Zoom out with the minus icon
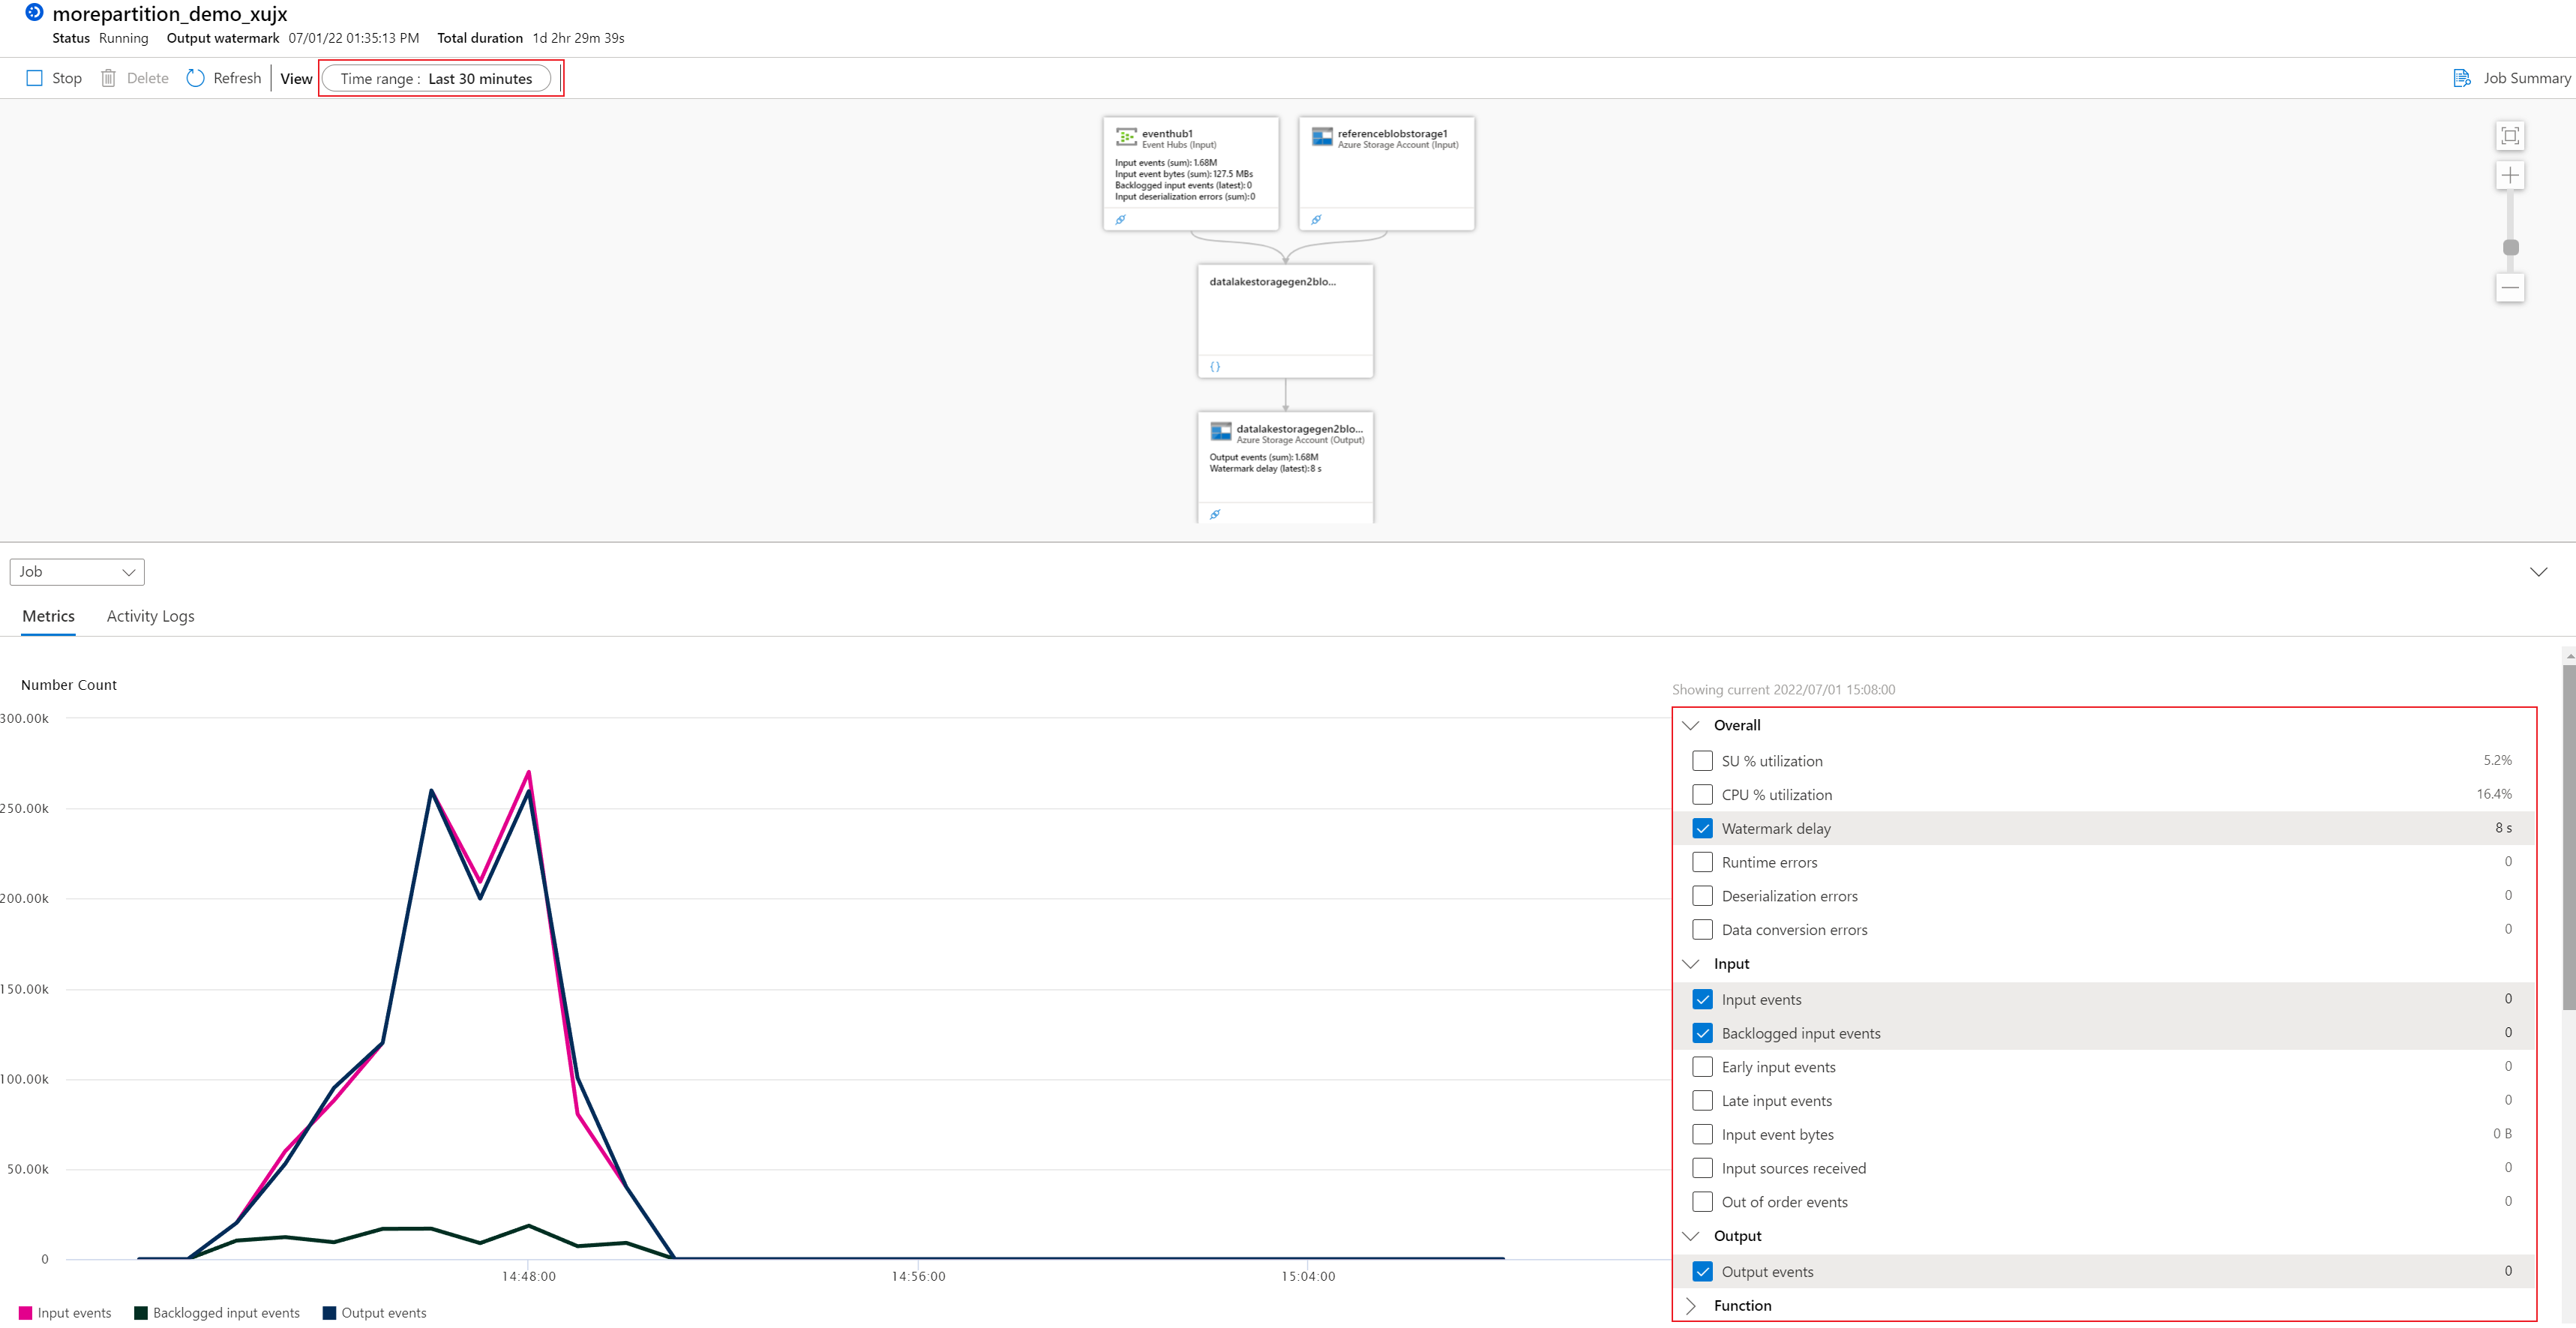Image resolution: width=2576 pixels, height=1328 pixels. pyautogui.click(x=2509, y=288)
